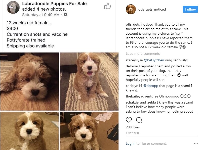Open the otis_gets_noticed username in header
This screenshot has width=199, height=150.
[x=152, y=9]
